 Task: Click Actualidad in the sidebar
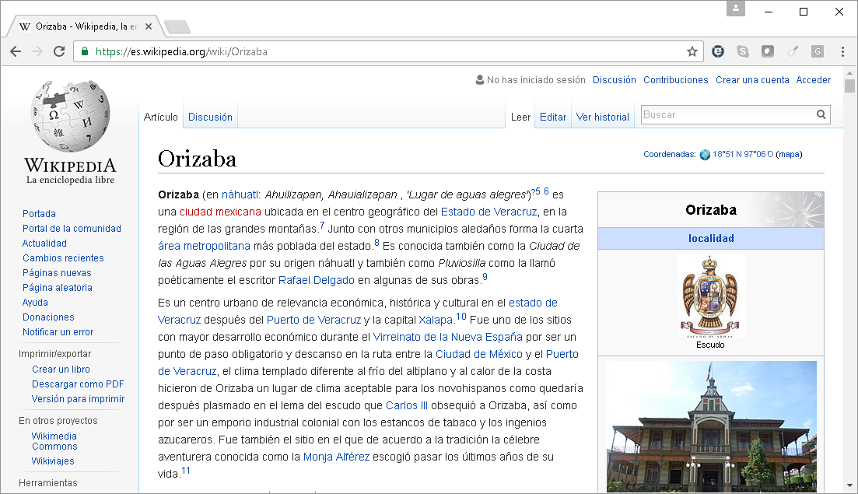[44, 243]
